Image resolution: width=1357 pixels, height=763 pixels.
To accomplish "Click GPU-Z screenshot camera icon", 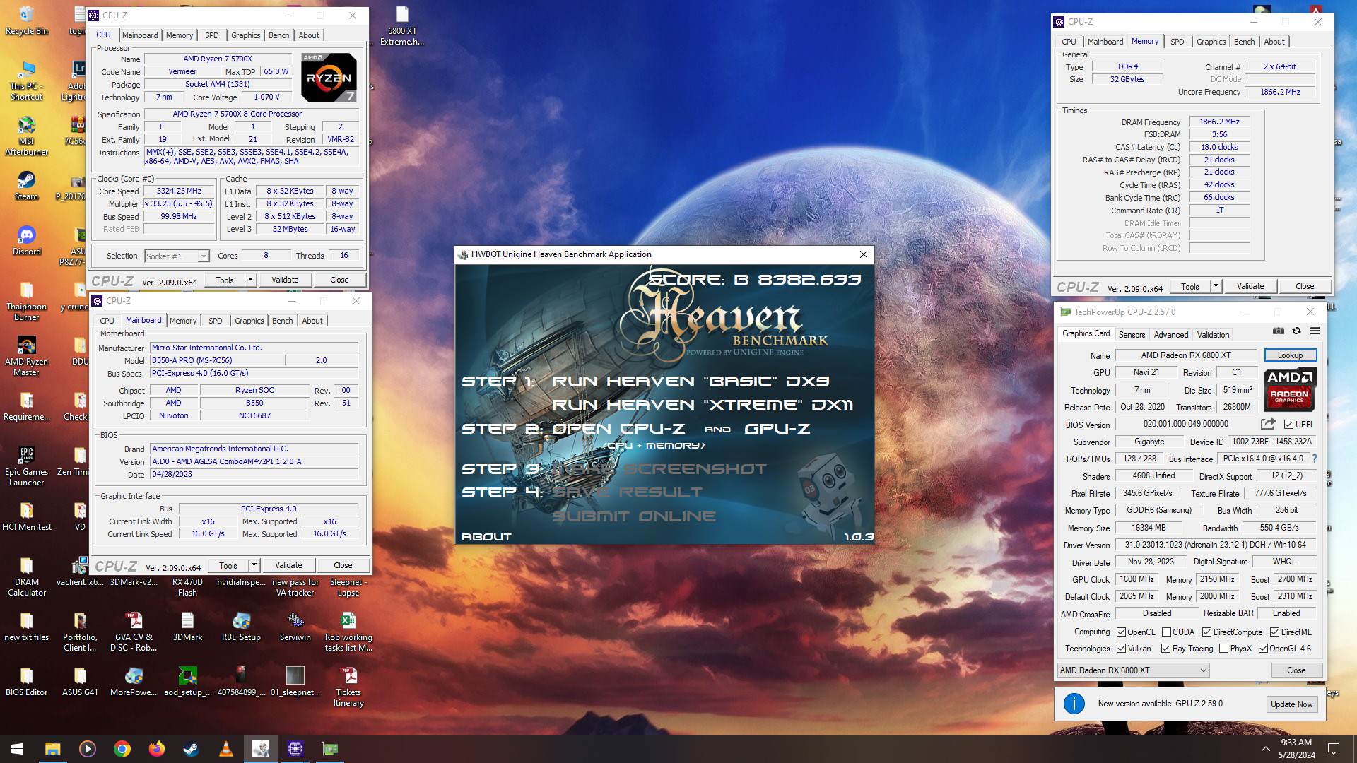I will 1279,331.
